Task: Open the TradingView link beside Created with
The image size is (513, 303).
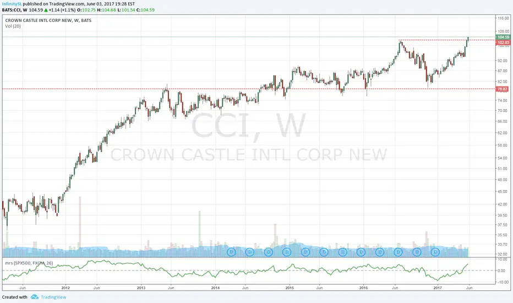Action: [53, 297]
